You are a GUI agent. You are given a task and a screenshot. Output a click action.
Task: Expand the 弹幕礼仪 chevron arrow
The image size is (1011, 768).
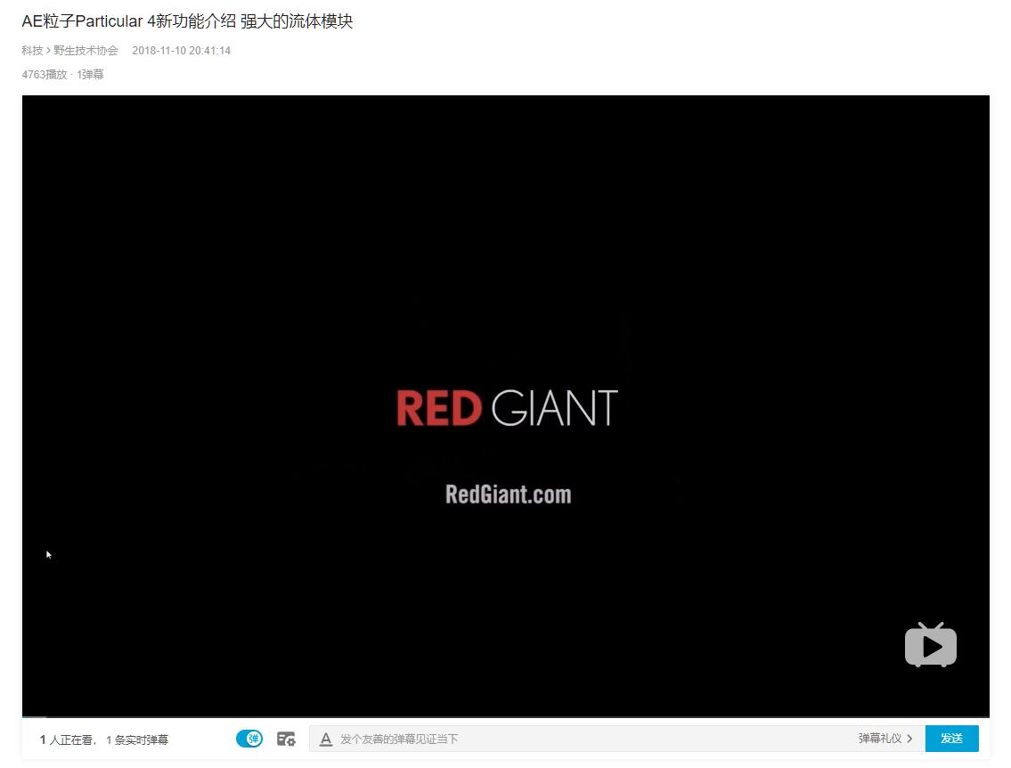(909, 739)
